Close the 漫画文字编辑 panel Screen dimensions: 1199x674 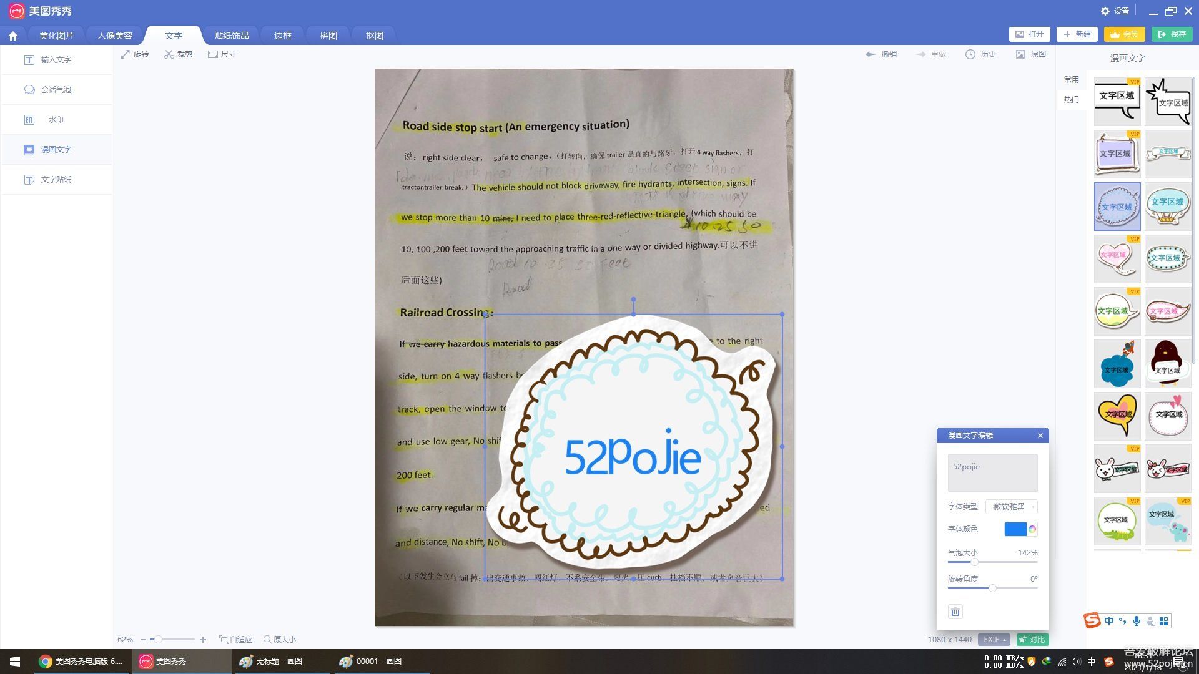[1040, 436]
